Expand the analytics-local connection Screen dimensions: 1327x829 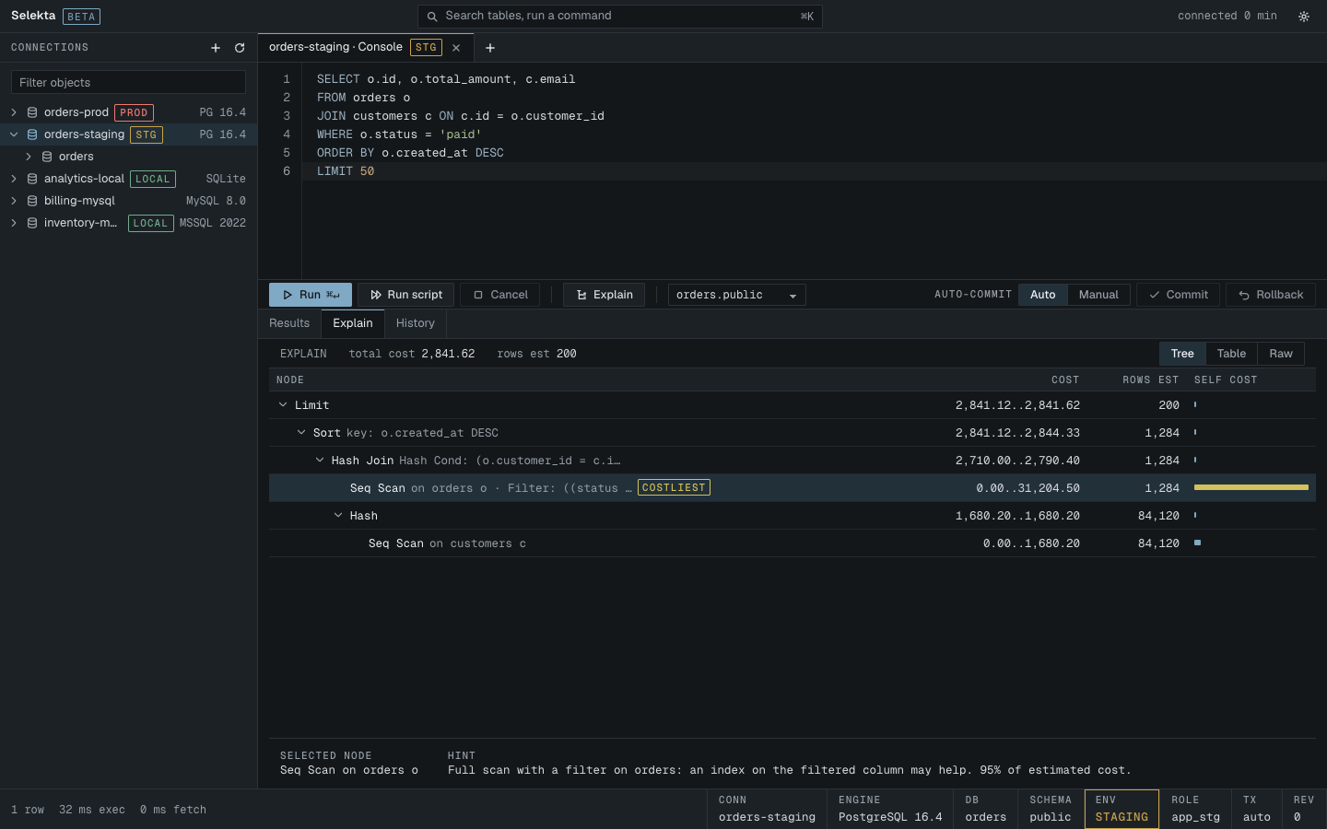(14, 179)
